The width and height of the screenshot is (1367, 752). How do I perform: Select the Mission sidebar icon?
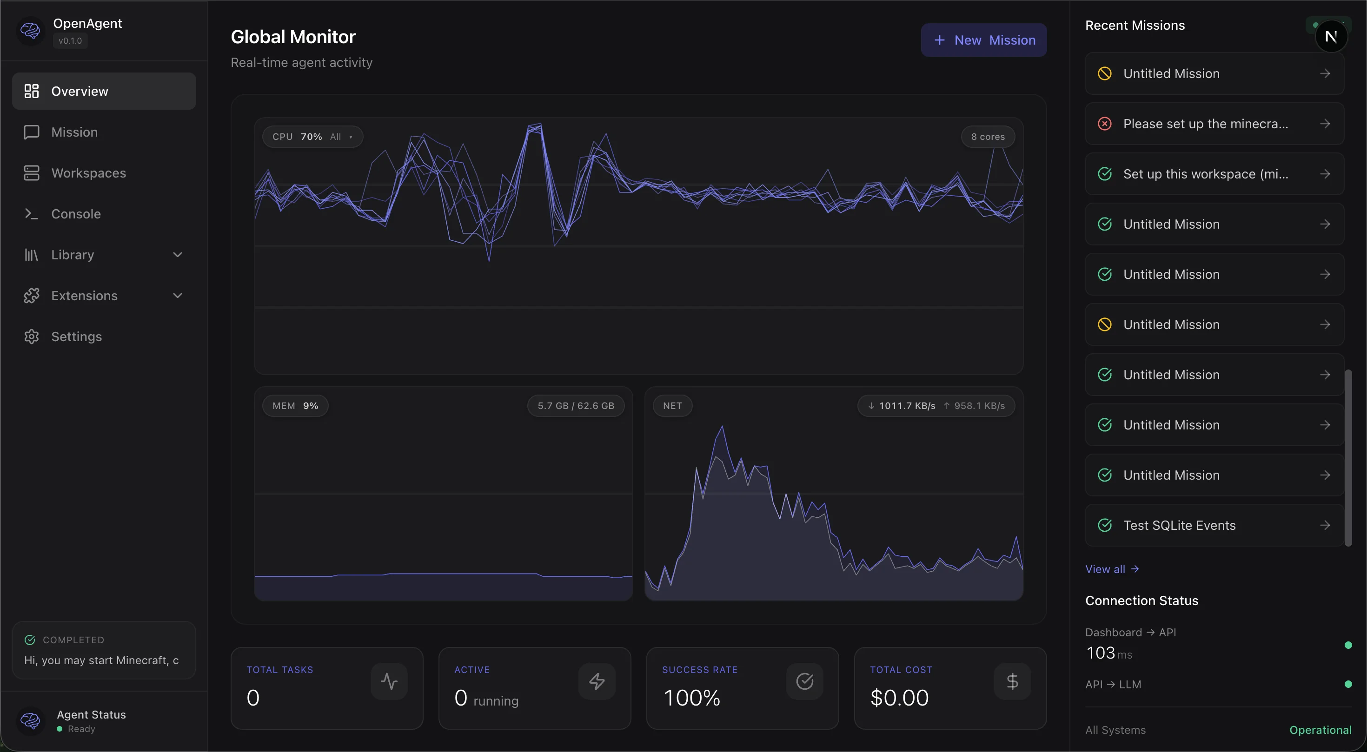[30, 132]
